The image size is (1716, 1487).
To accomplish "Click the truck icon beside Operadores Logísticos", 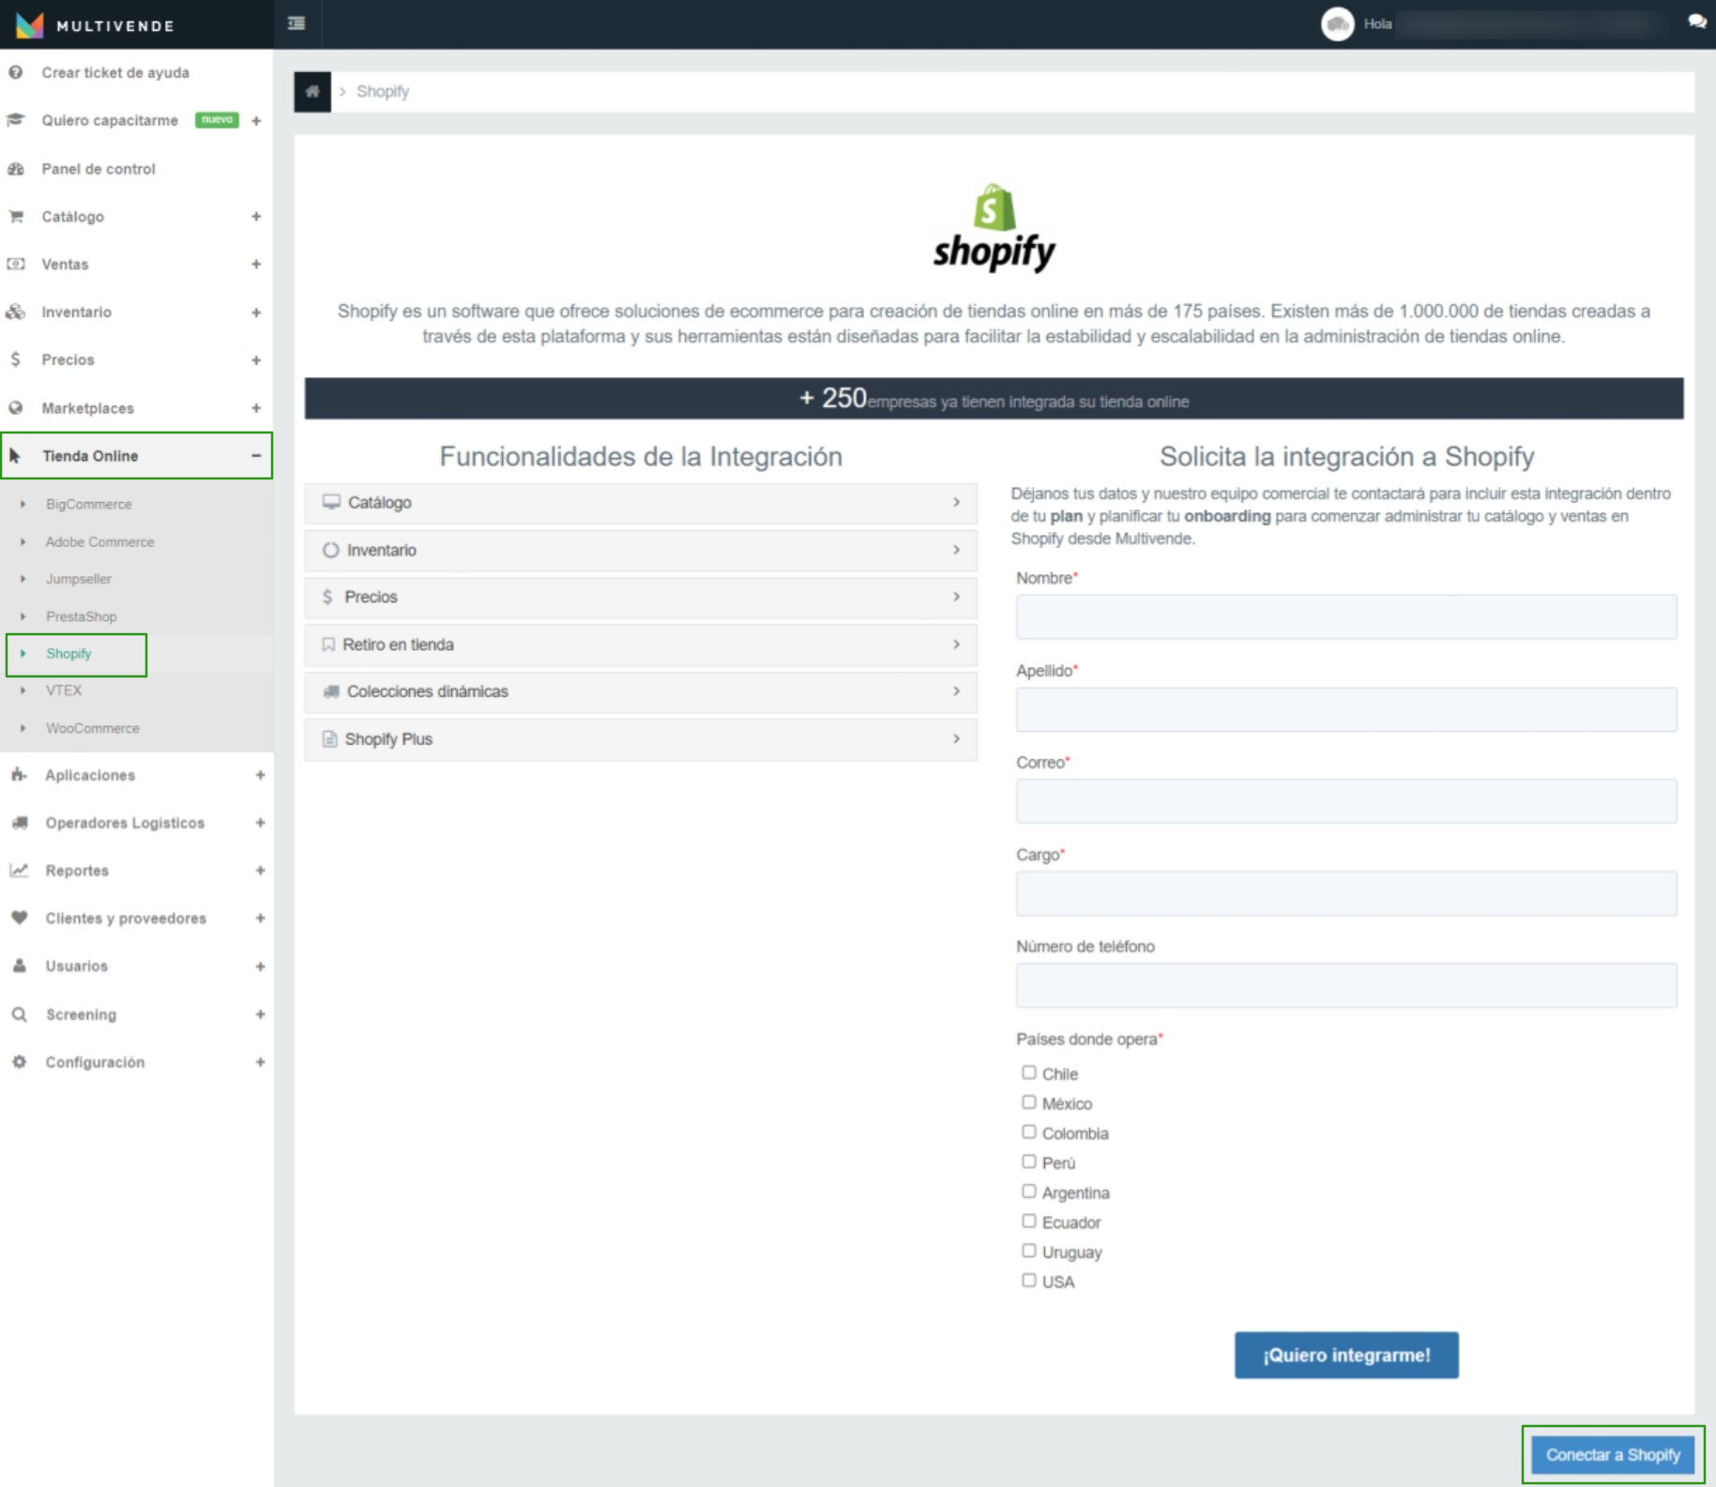I will tap(20, 823).
